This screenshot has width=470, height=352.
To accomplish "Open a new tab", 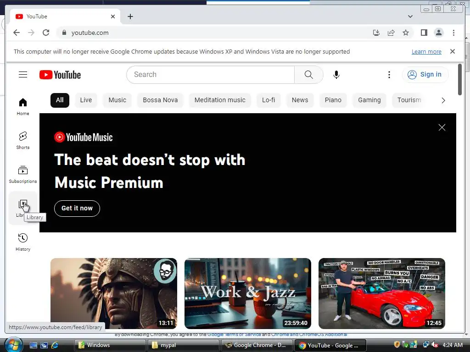I will point(130,16).
